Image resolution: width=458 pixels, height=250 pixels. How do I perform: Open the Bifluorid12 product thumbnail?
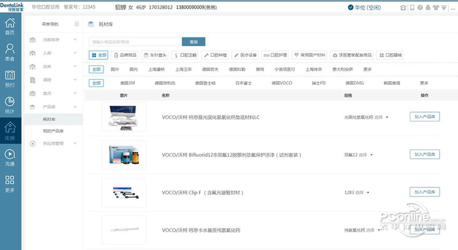pos(124,155)
